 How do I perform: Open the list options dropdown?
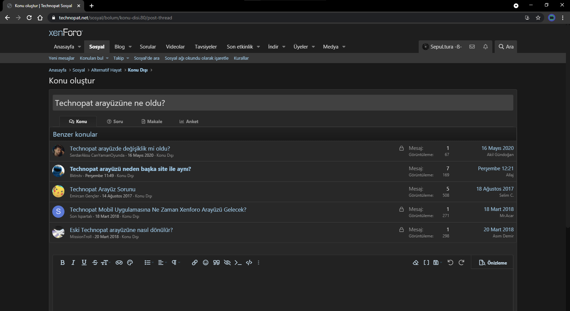[149, 263]
